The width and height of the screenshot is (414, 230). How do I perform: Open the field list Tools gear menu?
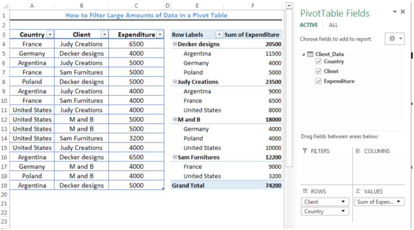(395, 39)
